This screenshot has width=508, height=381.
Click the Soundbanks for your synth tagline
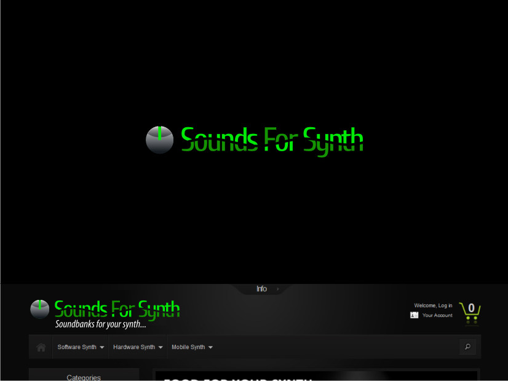(x=100, y=324)
